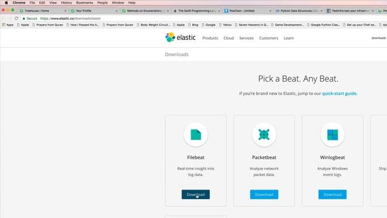Click the Packetbeat network icon
Image resolution: width=387 pixels, height=218 pixels.
point(264,134)
